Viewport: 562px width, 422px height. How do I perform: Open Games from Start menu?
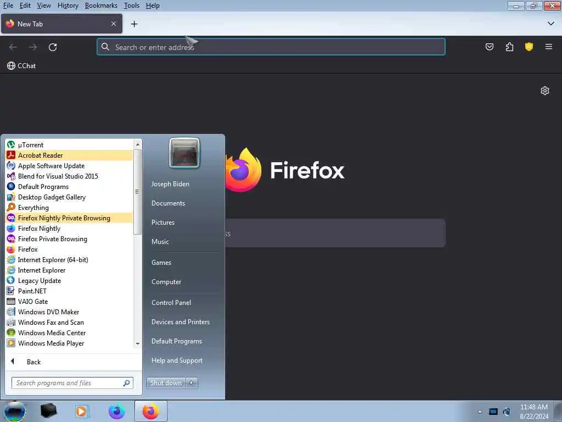161,263
